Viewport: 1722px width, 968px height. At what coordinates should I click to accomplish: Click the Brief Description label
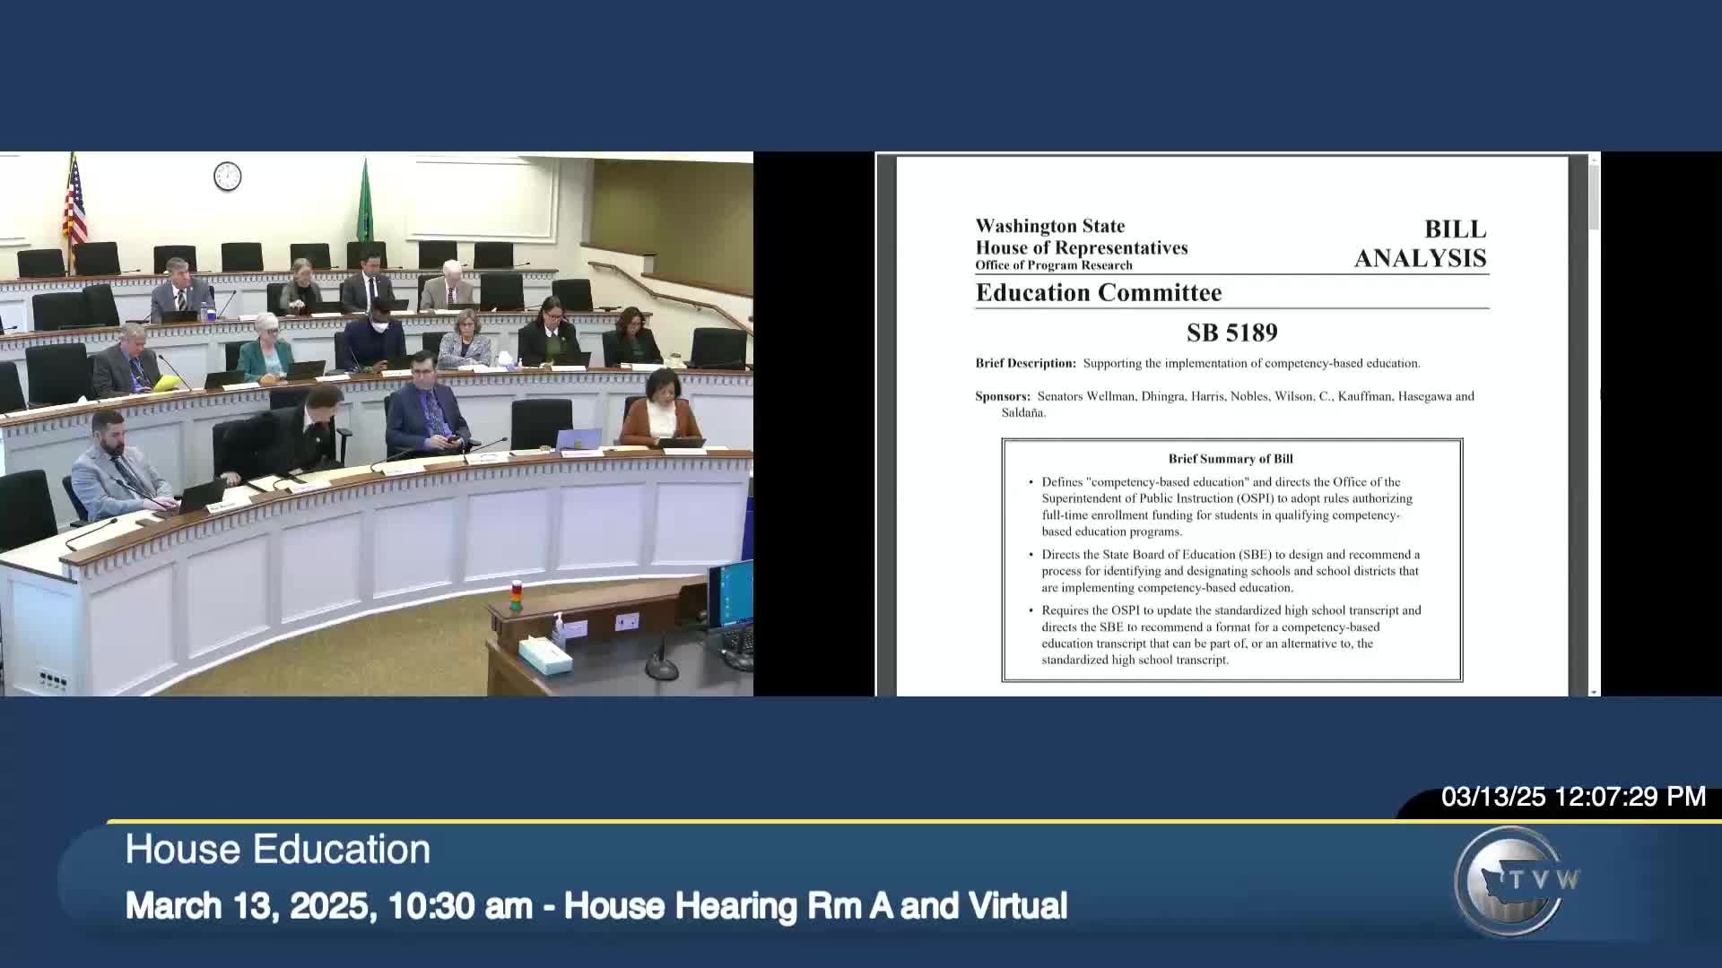(x=1025, y=364)
